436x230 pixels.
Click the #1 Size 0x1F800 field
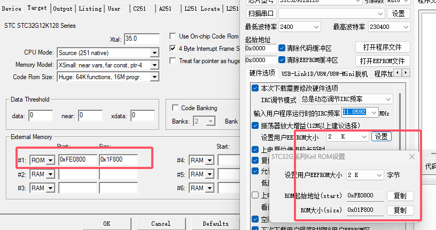click(x=119, y=160)
